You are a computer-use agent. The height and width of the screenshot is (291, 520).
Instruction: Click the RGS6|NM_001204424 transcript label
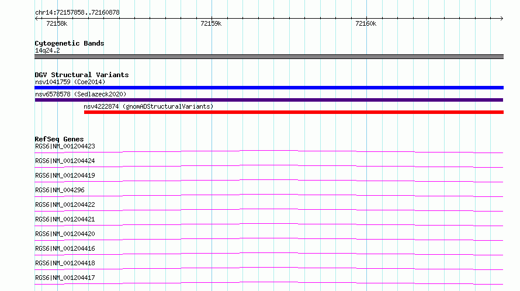coord(65,161)
